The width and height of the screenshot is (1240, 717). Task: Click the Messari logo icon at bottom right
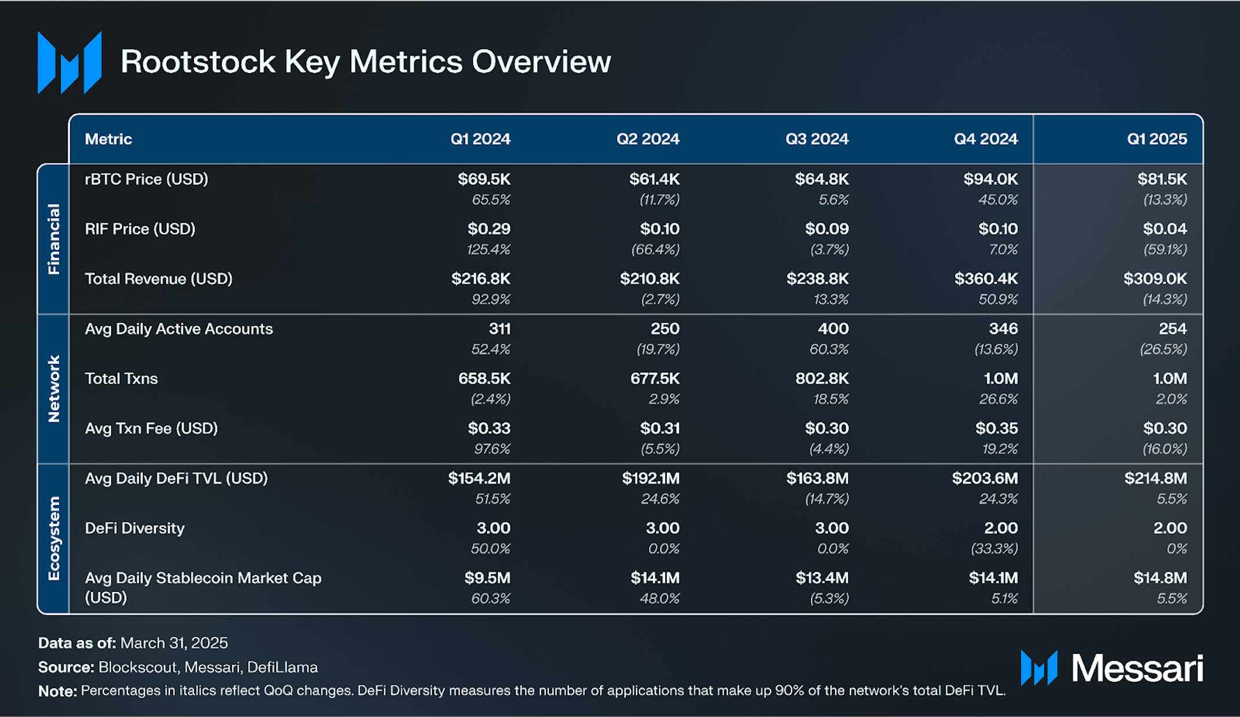coord(1039,668)
